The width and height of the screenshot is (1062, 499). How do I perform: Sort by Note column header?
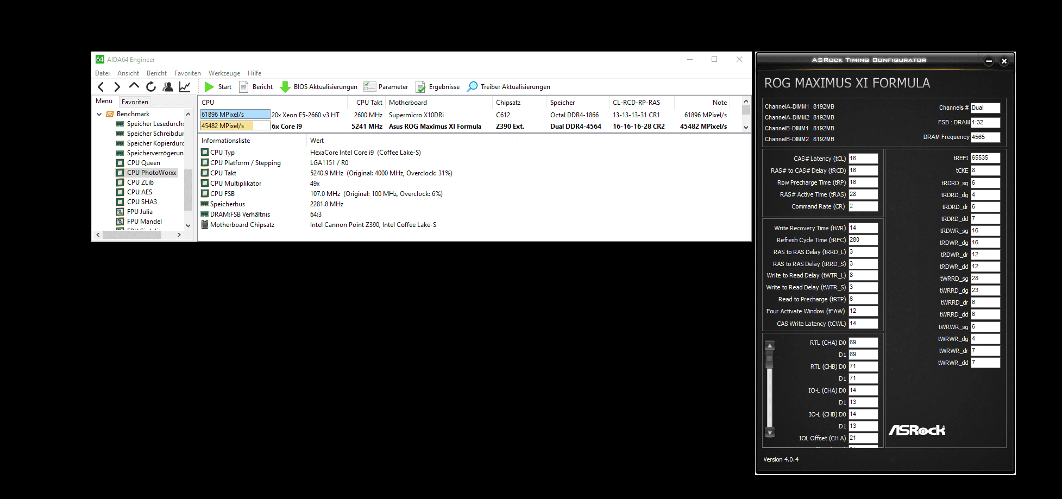pos(702,103)
